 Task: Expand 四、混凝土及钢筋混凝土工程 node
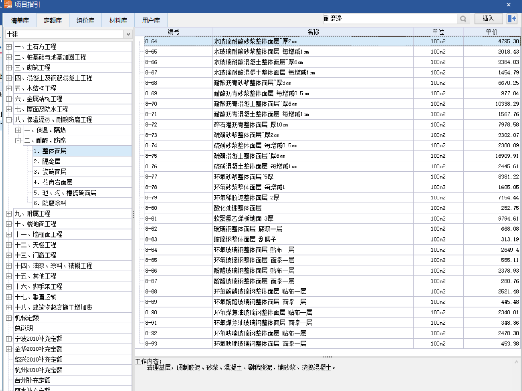click(x=9, y=78)
